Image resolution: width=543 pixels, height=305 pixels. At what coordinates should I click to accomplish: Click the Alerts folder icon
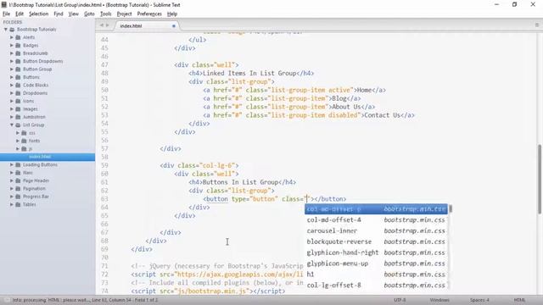point(18,37)
